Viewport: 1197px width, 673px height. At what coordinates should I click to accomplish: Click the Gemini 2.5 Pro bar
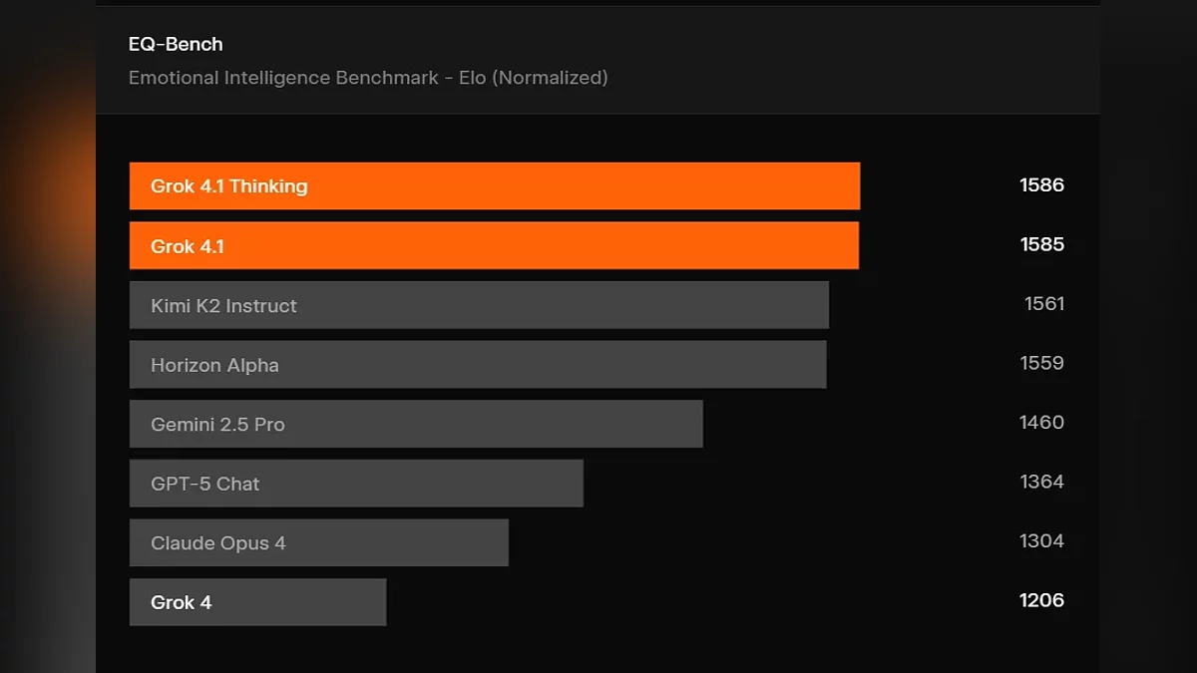[416, 424]
